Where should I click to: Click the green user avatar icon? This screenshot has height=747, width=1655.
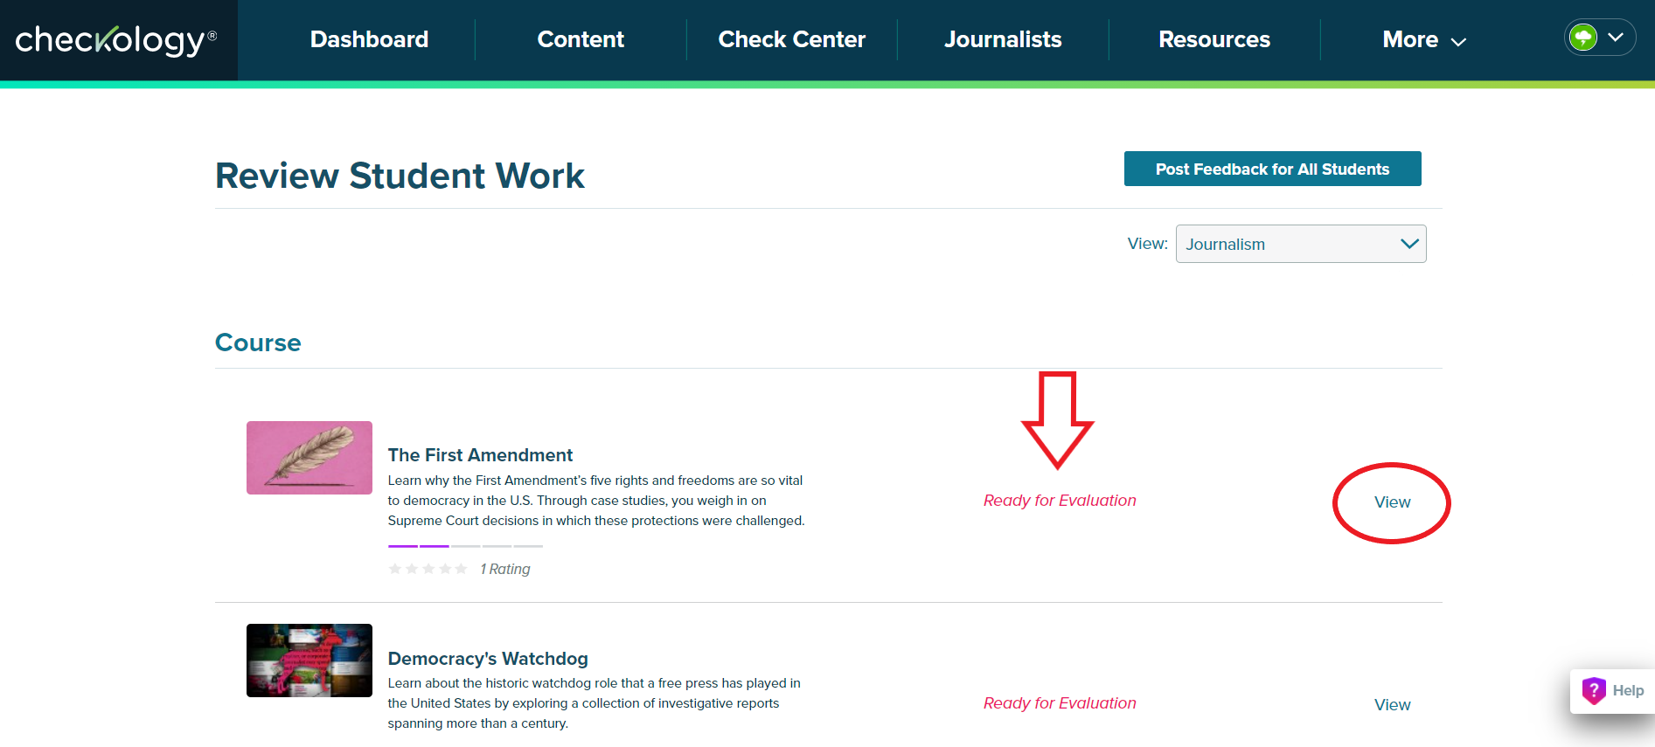[x=1583, y=38]
